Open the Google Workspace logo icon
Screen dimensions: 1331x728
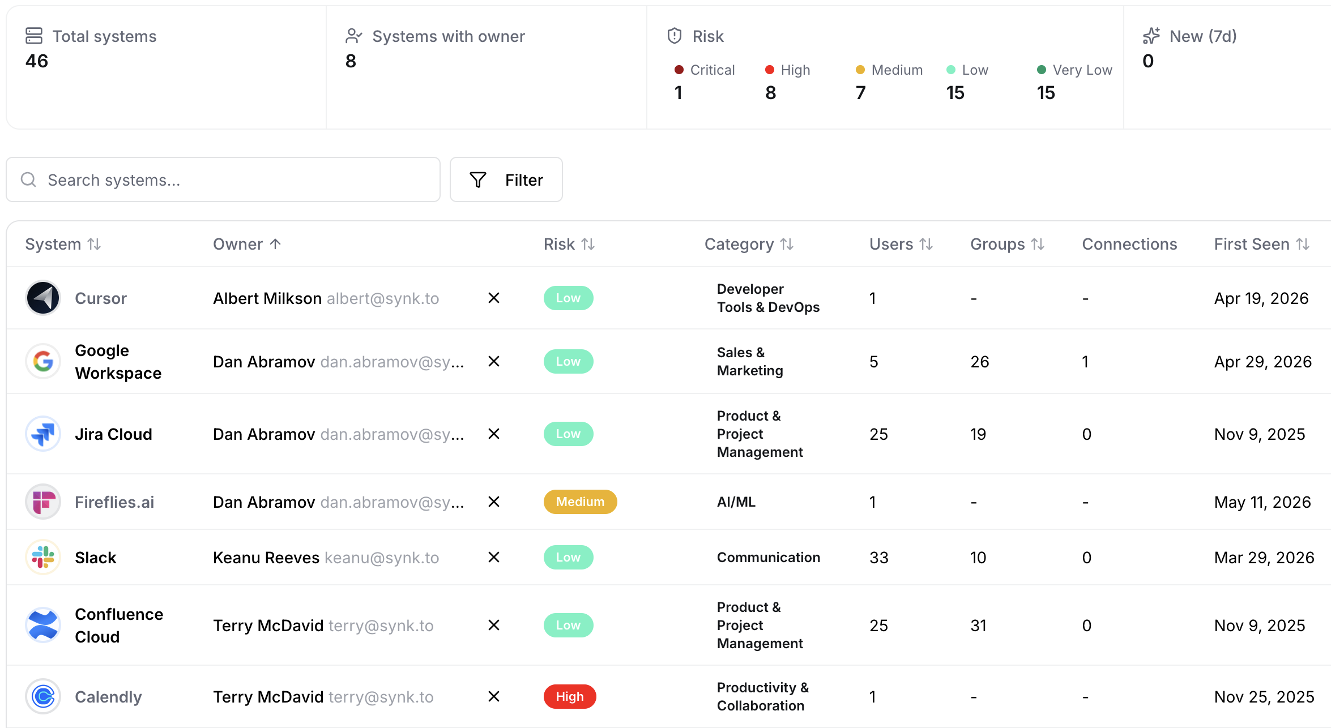(43, 361)
